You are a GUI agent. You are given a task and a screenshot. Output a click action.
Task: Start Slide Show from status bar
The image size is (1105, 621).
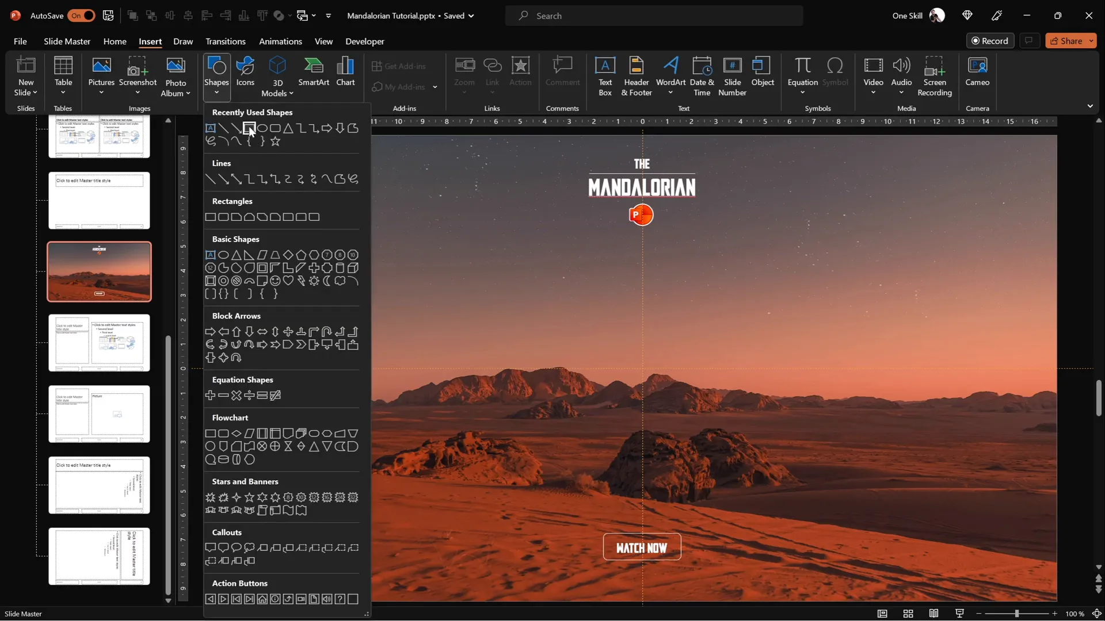[959, 614]
